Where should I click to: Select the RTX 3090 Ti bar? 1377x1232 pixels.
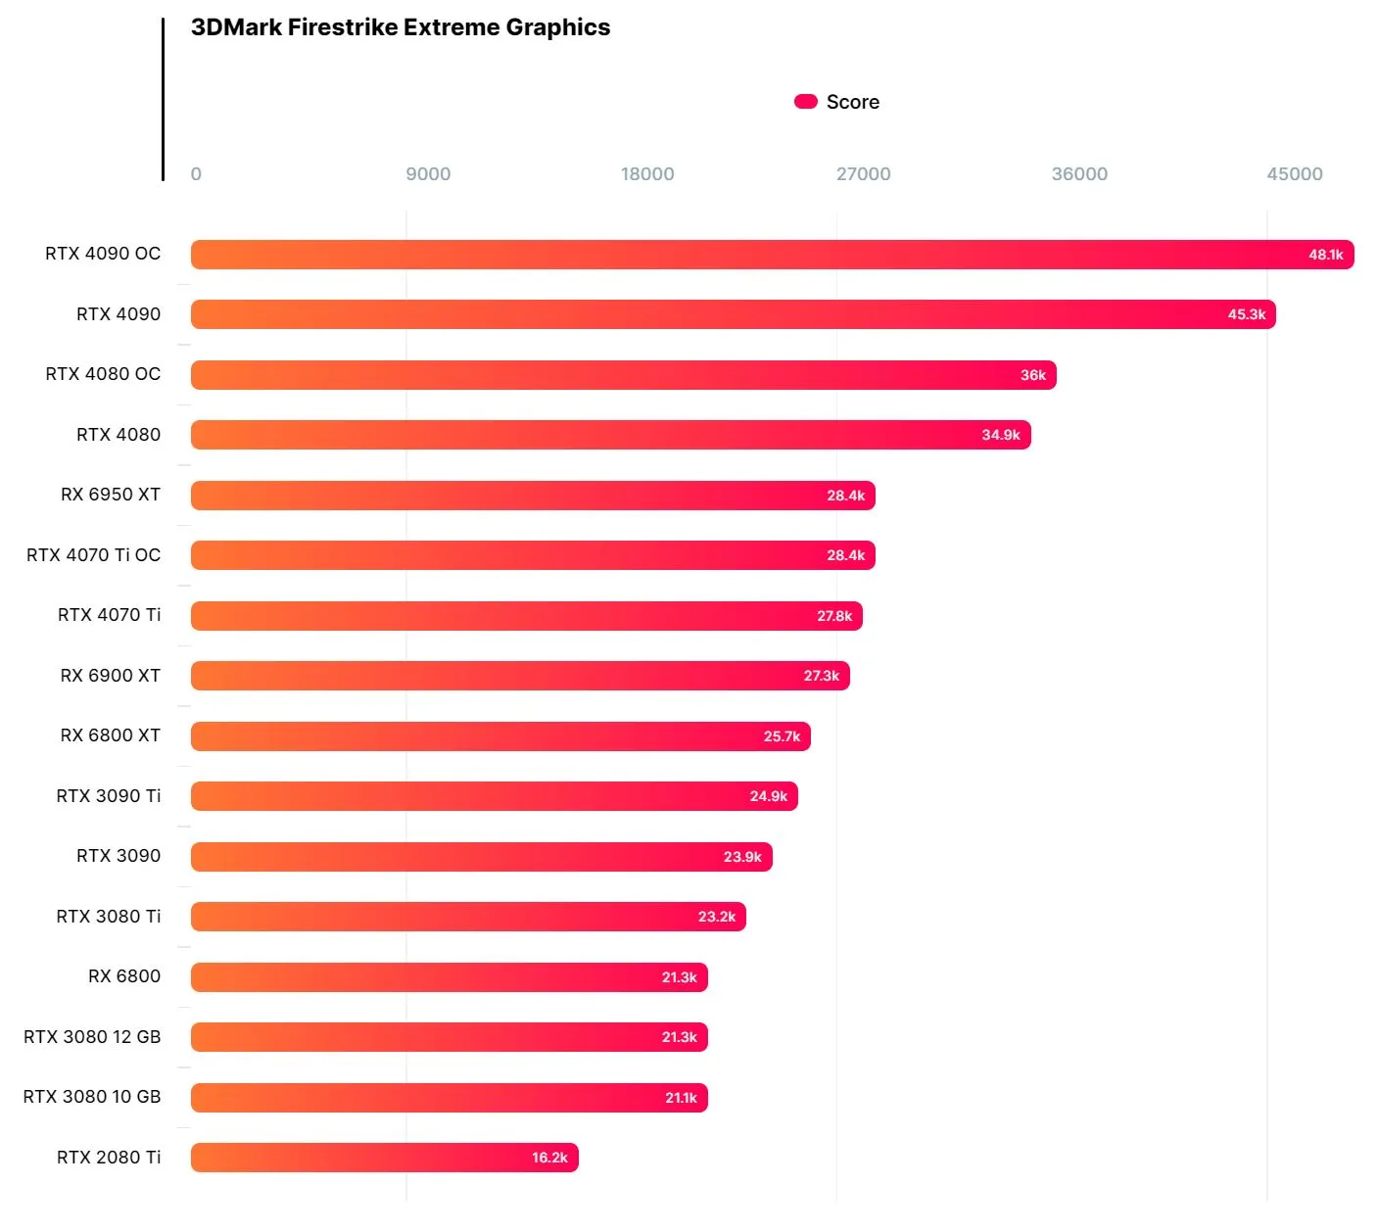(495, 796)
